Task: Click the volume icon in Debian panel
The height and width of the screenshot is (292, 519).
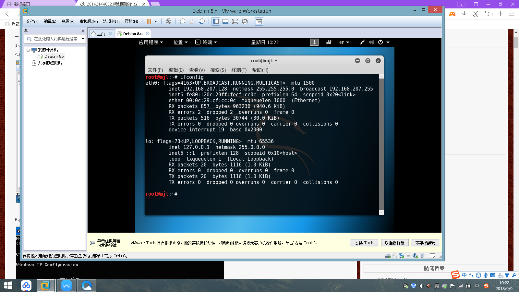Action: (371, 42)
